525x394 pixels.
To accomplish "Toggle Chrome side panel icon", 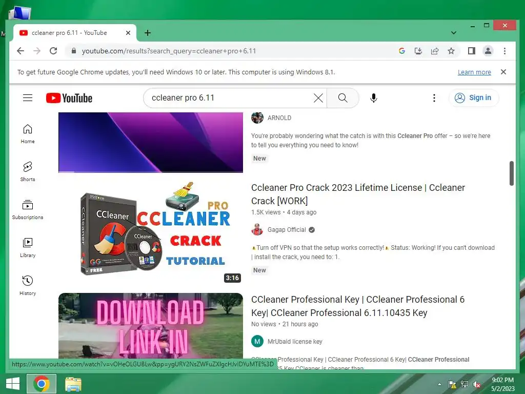I will [472, 51].
